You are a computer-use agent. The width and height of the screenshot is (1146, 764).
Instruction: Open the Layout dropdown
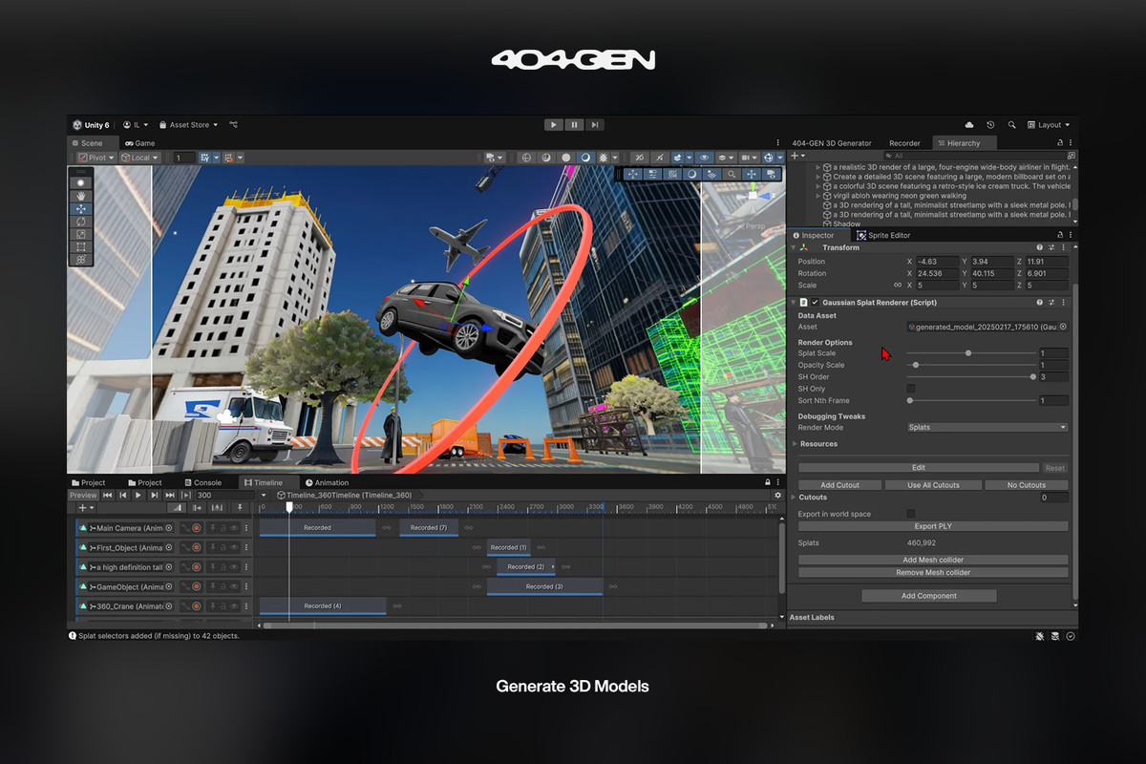point(1049,125)
